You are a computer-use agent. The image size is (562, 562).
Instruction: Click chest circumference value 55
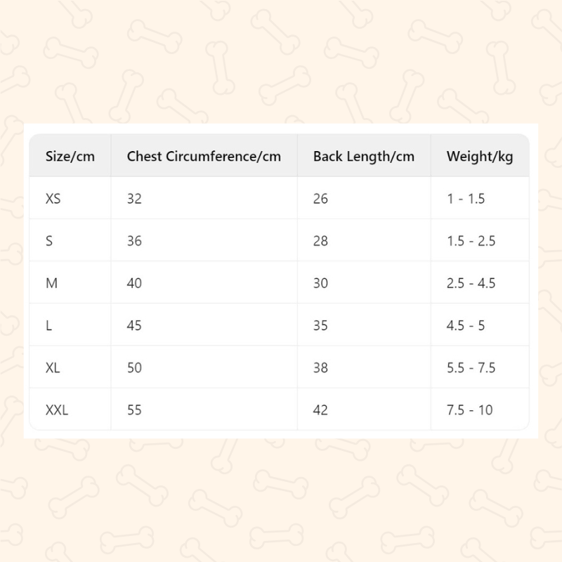pos(134,410)
